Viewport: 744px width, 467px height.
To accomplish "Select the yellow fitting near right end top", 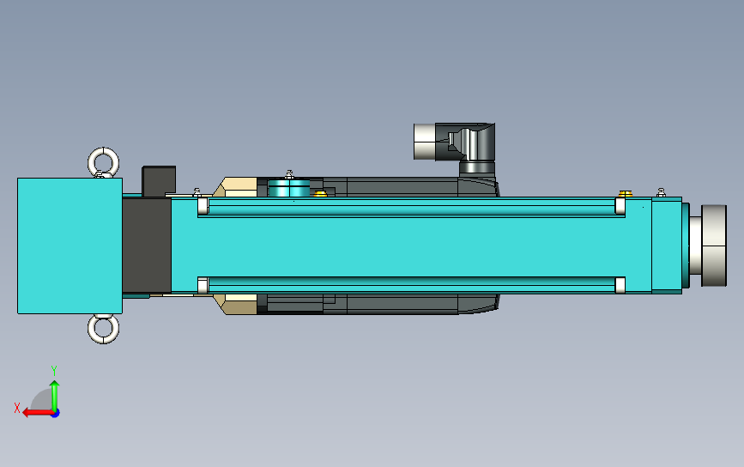I will [x=626, y=194].
